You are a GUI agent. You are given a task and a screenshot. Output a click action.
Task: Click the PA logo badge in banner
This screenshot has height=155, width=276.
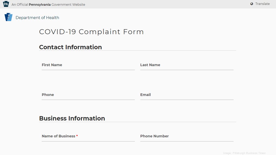[x=6, y=4]
